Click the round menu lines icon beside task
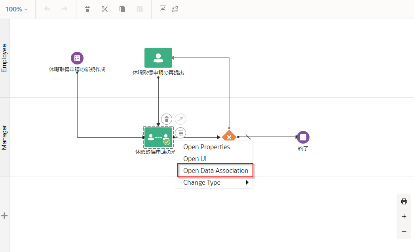The height and width of the screenshot is (252, 414). (x=180, y=133)
